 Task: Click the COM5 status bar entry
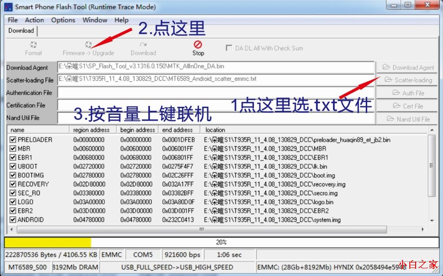(x=143, y=254)
